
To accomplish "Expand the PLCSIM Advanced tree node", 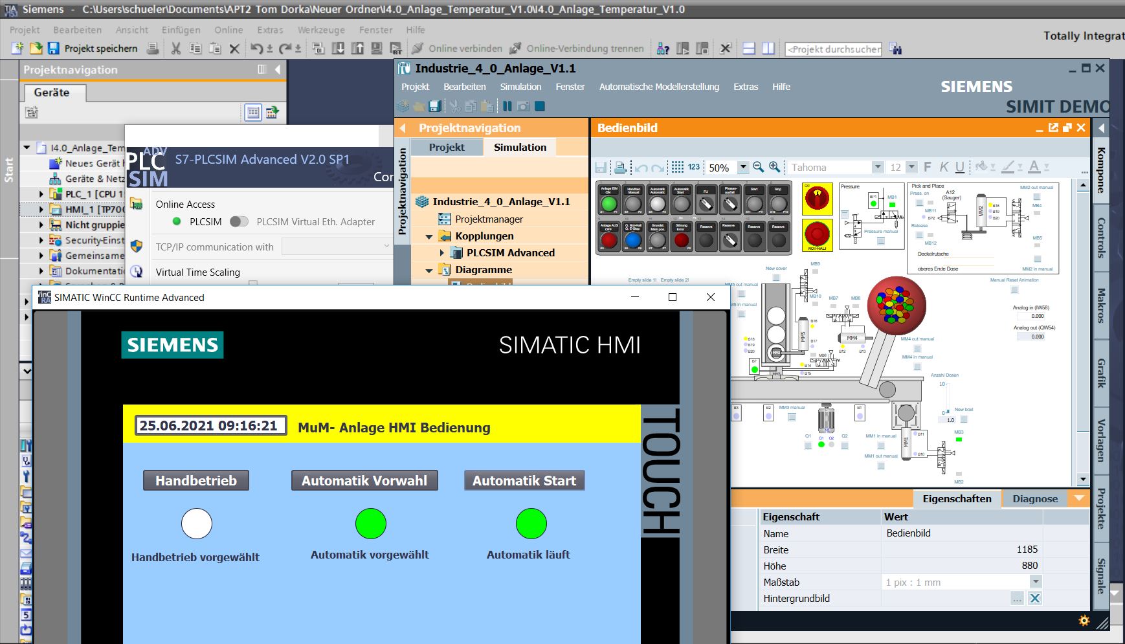I will (442, 253).
